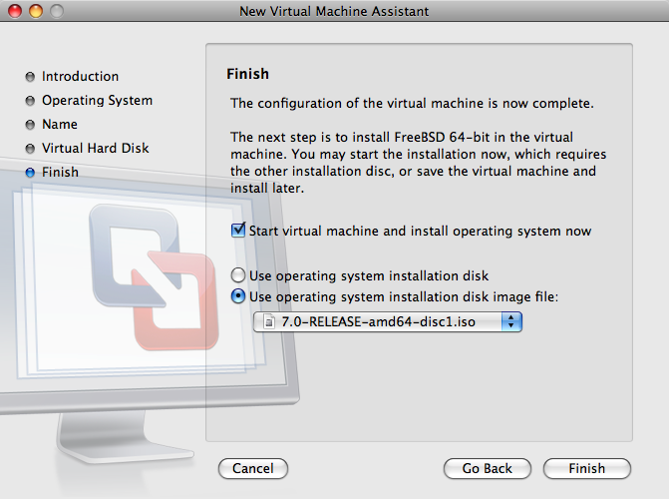Cancel the virtual machine assistant
The width and height of the screenshot is (669, 499).
pyautogui.click(x=252, y=469)
